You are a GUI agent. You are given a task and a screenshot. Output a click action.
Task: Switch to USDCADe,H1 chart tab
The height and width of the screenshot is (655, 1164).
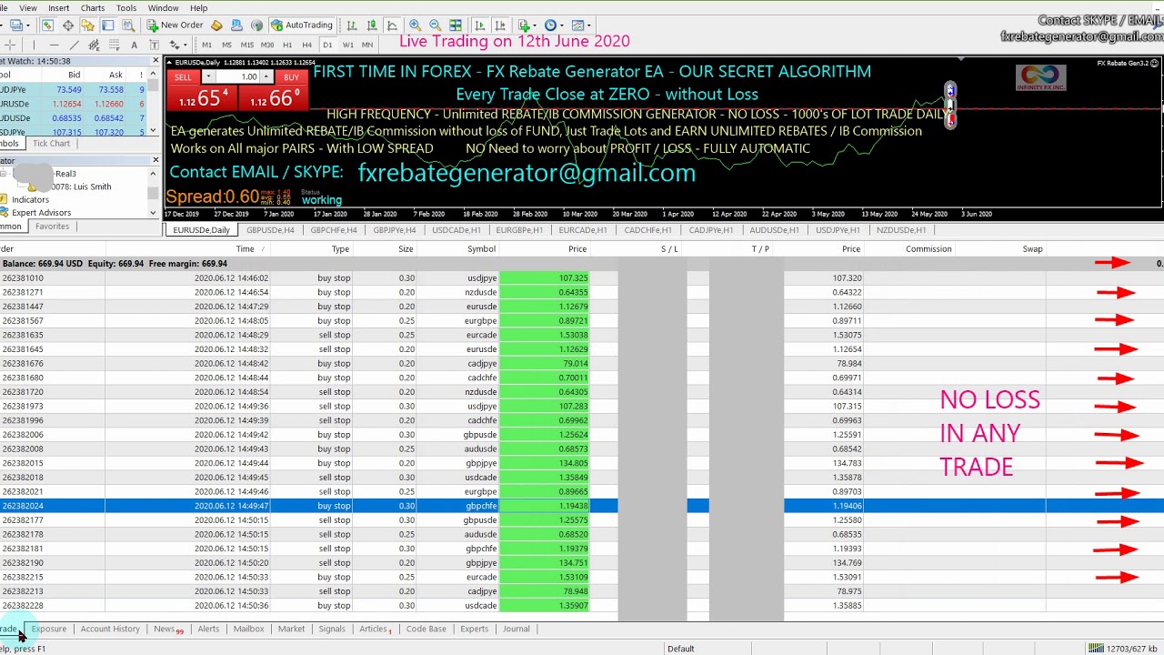(457, 230)
